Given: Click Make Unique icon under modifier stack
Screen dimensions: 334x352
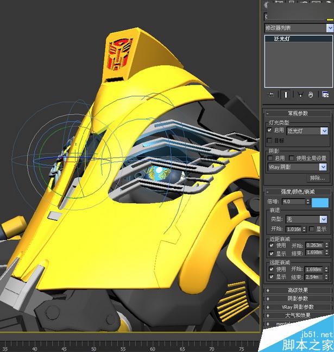Looking at the screenshot, I should tap(301, 95).
